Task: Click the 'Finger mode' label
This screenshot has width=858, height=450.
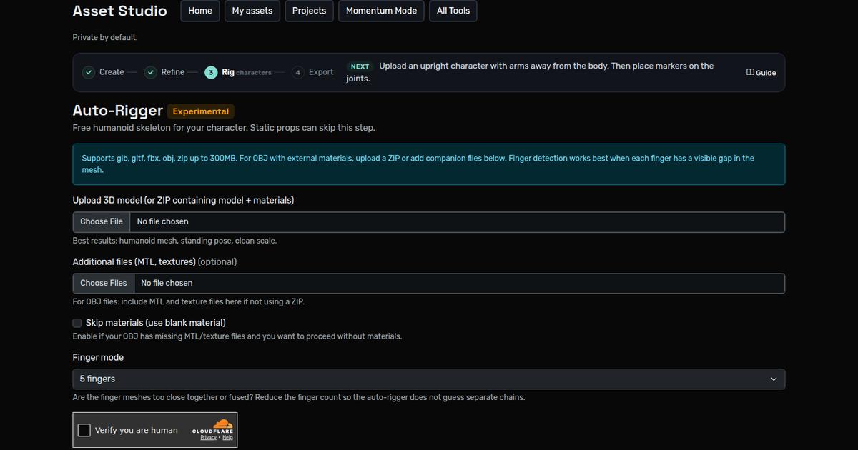Action: click(98, 357)
